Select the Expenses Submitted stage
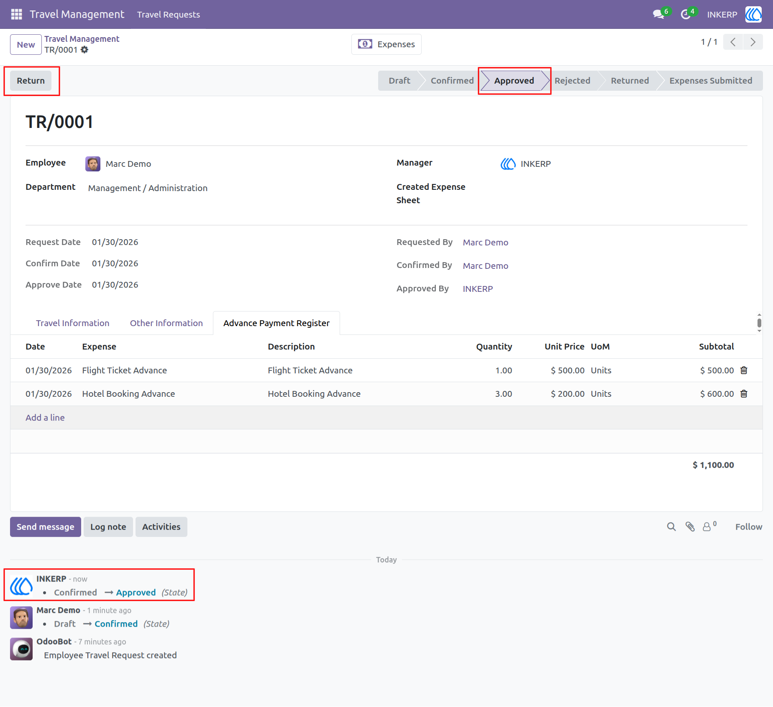The image size is (773, 707). [711, 81]
